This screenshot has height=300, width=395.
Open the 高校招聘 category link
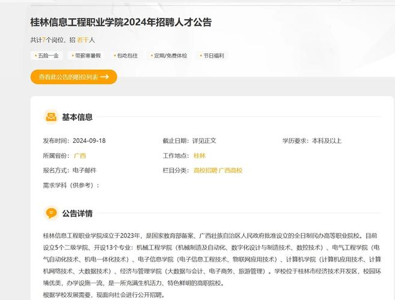click(205, 170)
